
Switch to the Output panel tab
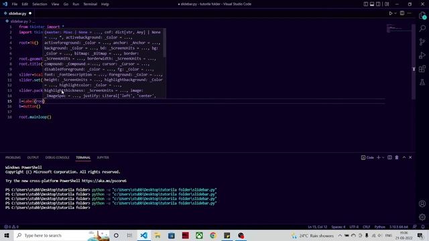tap(33, 158)
